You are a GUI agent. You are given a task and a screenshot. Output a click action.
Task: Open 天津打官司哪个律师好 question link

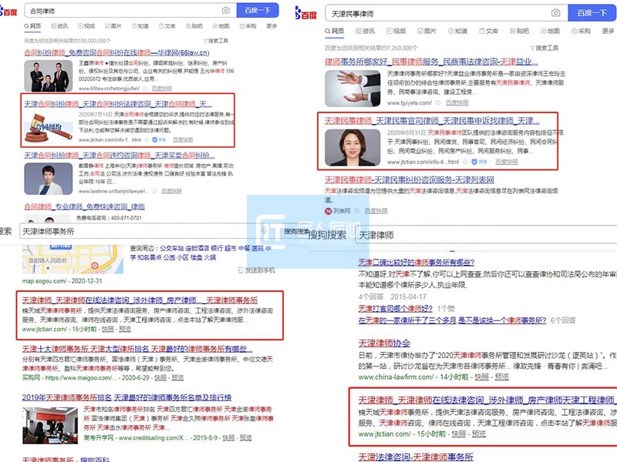(396, 309)
